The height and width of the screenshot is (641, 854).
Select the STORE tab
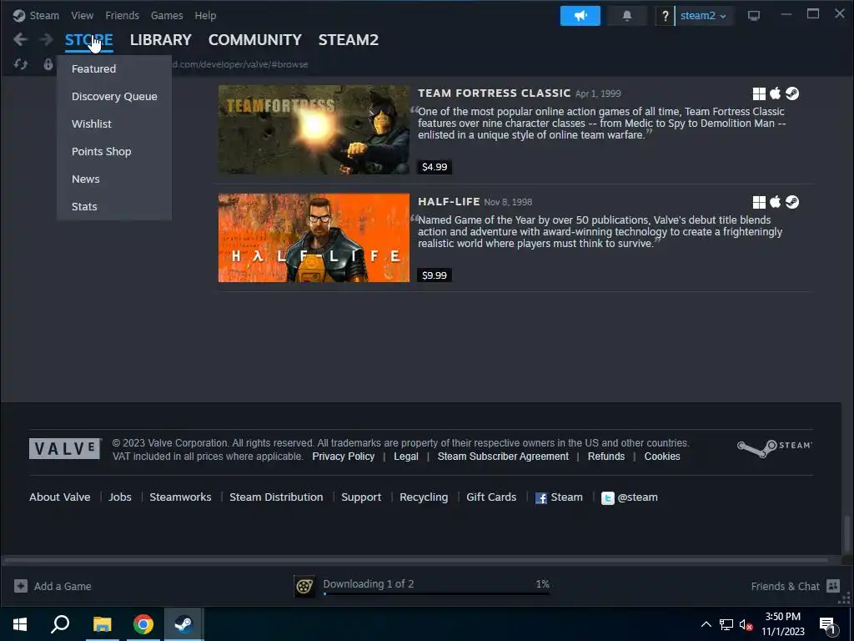point(88,40)
